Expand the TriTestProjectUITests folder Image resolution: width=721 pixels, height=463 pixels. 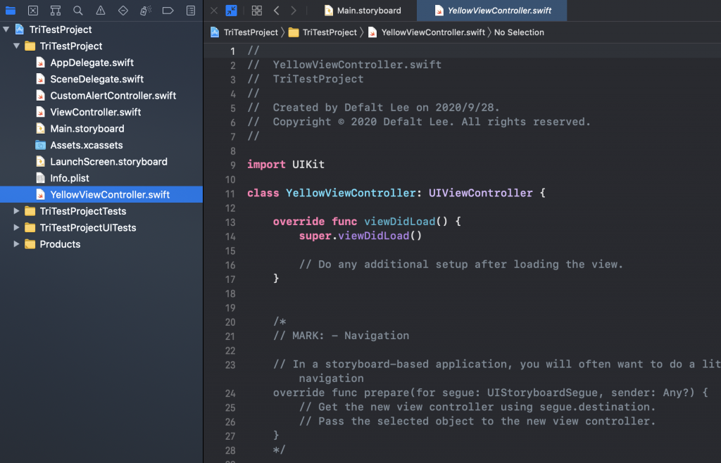click(17, 227)
